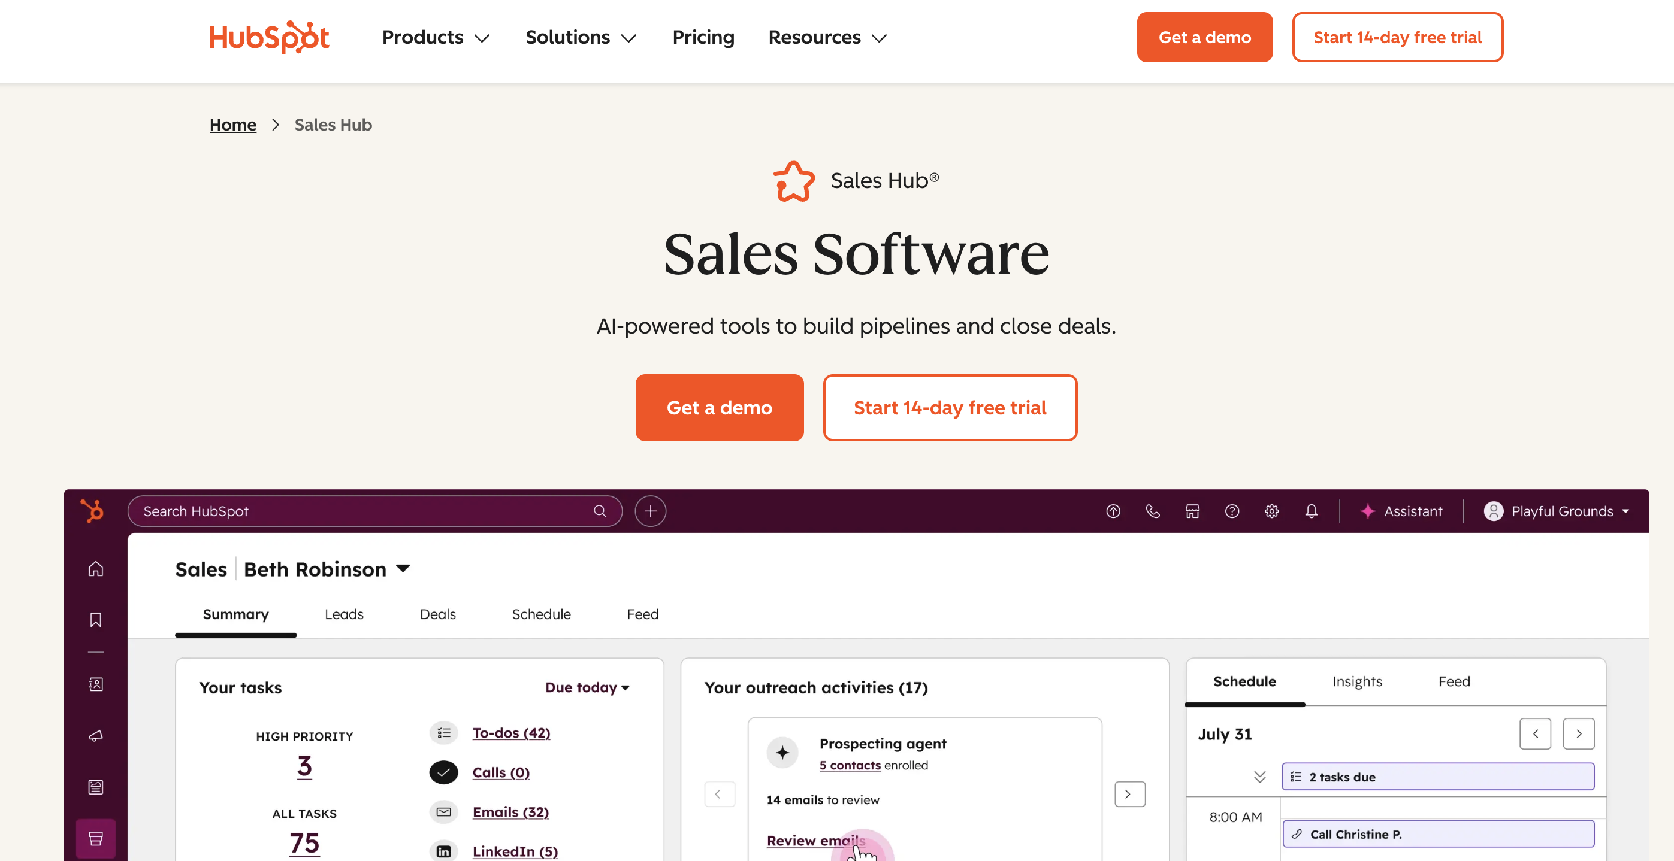Viewport: 1674px width, 861px height.
Task: Open the Emails (32) link in Your tasks
Action: tap(510, 812)
